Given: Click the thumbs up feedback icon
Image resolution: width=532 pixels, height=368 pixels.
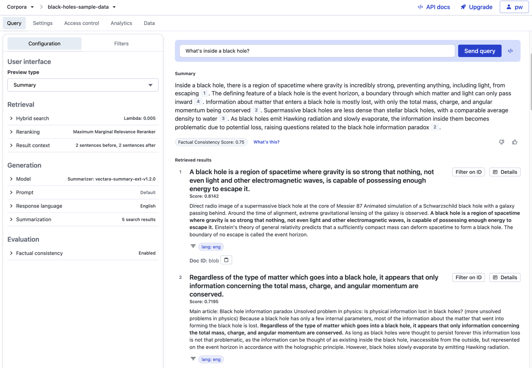Looking at the screenshot, I should tap(515, 142).
